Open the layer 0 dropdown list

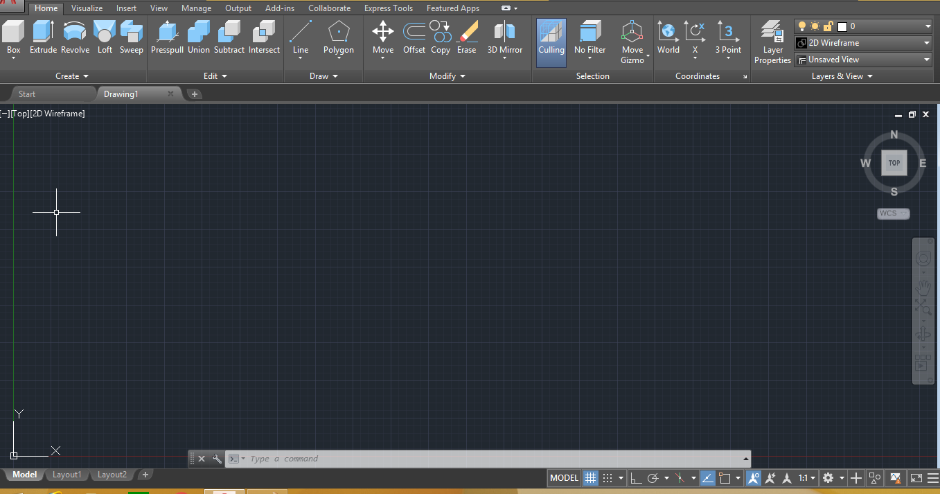pos(928,26)
